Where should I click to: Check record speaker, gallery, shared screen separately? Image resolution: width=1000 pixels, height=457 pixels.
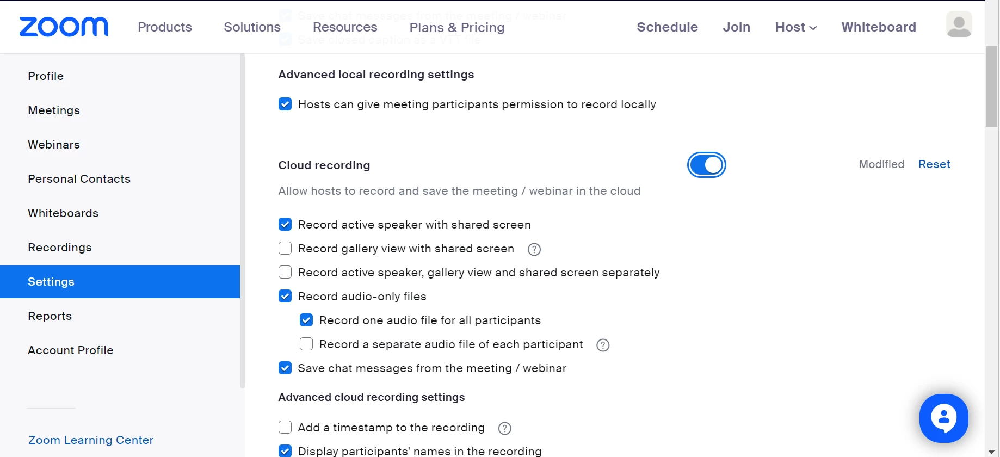[x=285, y=272]
